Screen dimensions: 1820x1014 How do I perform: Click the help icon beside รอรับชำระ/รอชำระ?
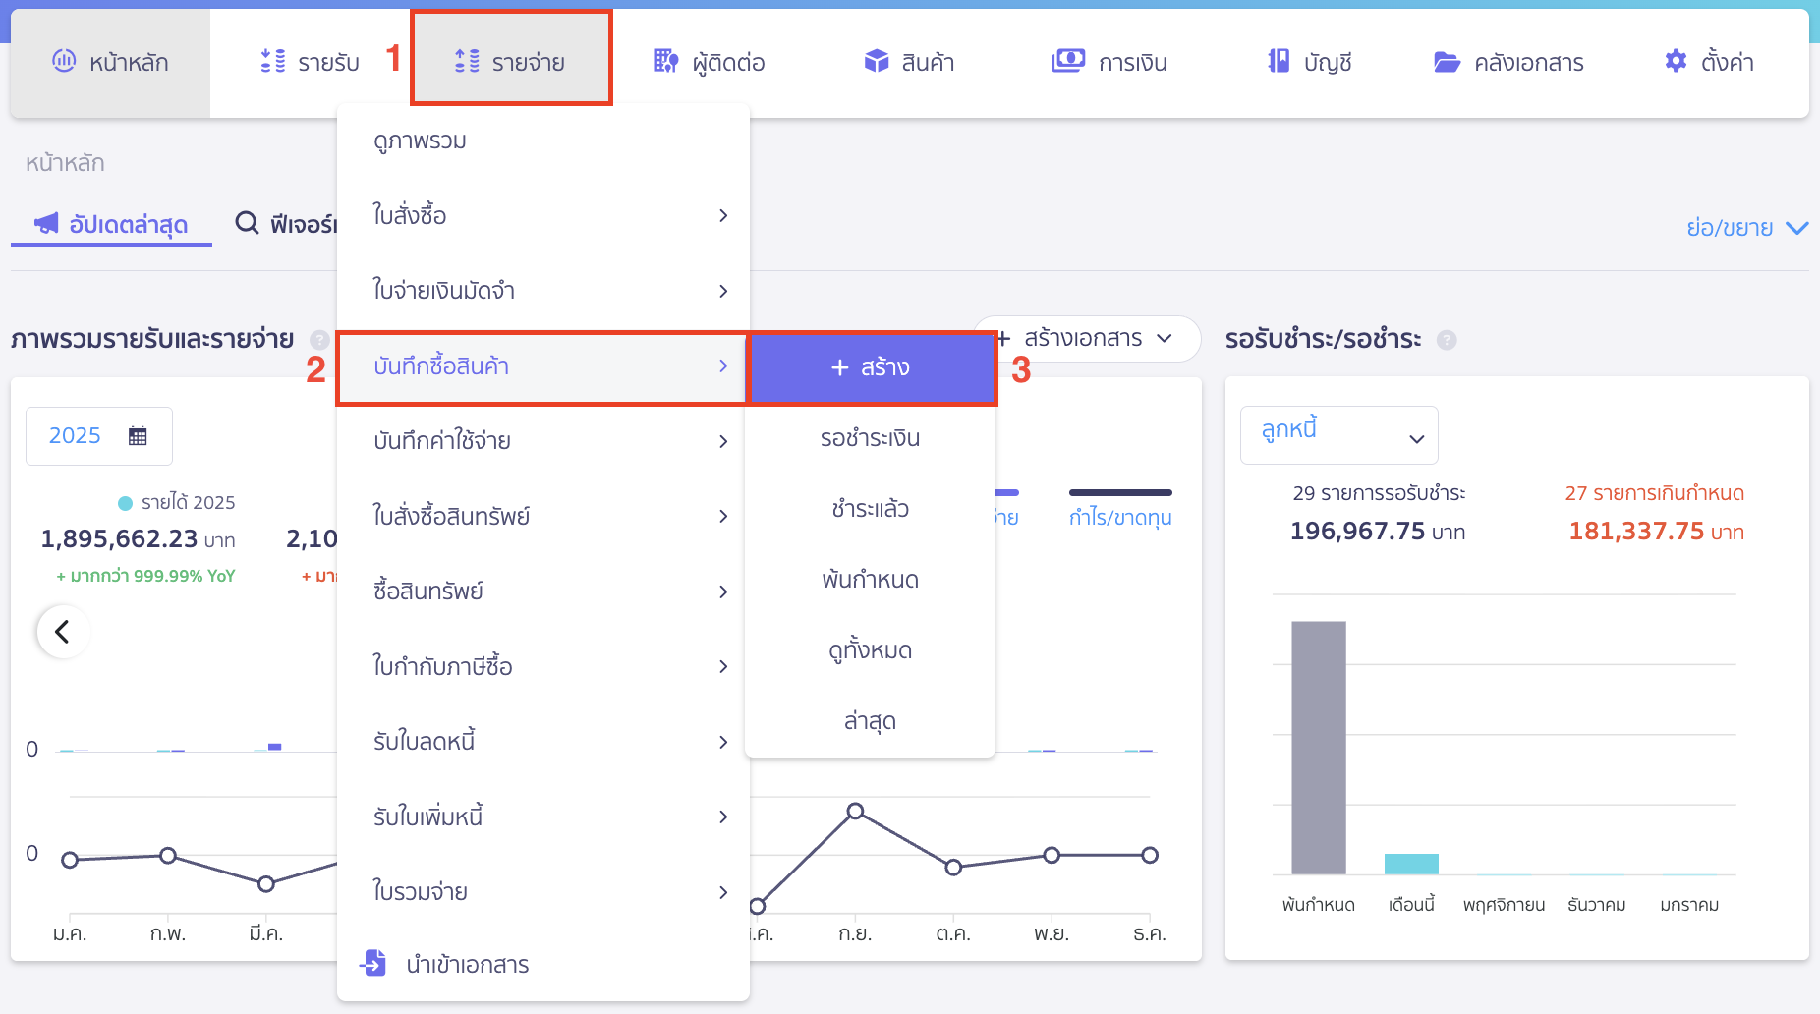[1447, 340]
